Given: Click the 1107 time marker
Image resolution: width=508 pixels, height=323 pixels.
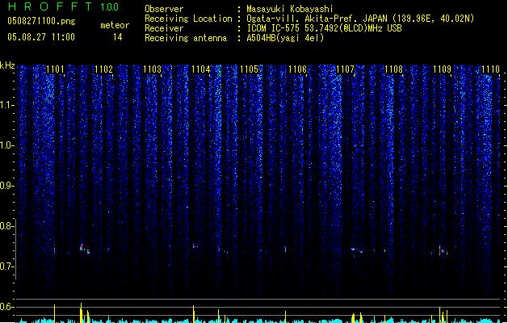Looking at the screenshot, I should (x=346, y=69).
